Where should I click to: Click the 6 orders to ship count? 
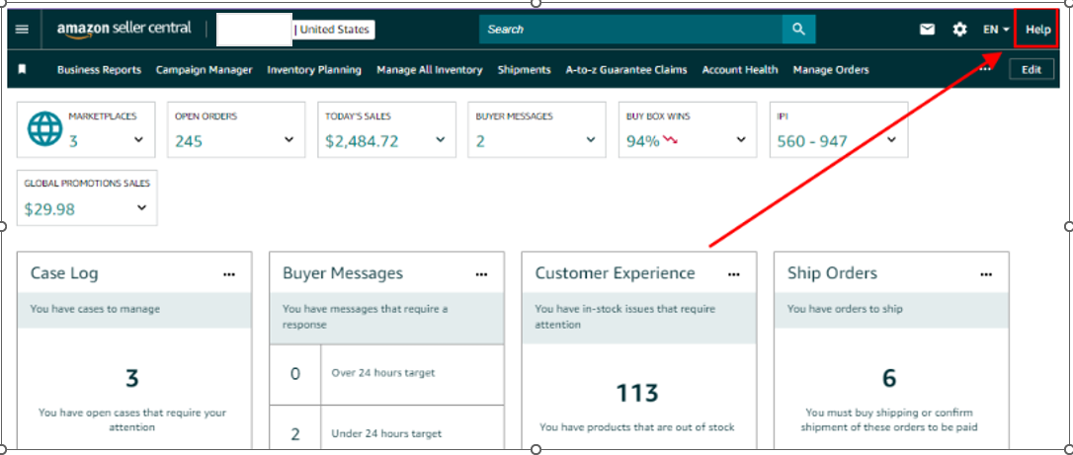tap(889, 378)
